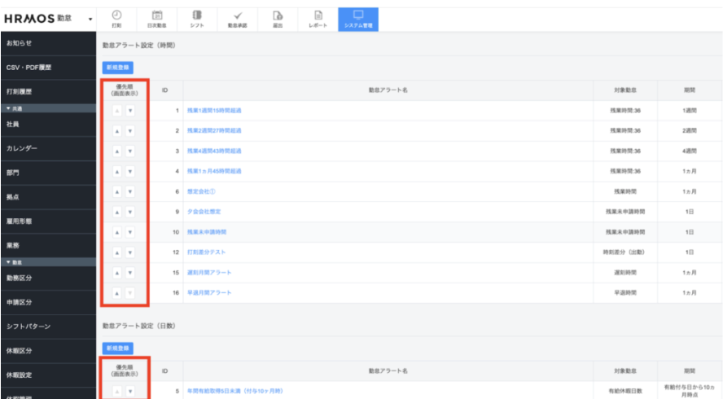Open 休暇設定 in the sidebar

pos(48,375)
